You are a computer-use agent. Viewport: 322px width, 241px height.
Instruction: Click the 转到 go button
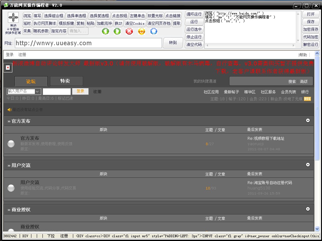point(173,43)
